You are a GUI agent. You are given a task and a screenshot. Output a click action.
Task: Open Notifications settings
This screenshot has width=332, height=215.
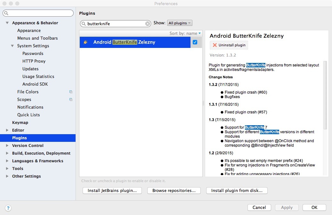click(30, 107)
